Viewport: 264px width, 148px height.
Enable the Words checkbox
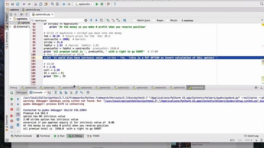167,20
